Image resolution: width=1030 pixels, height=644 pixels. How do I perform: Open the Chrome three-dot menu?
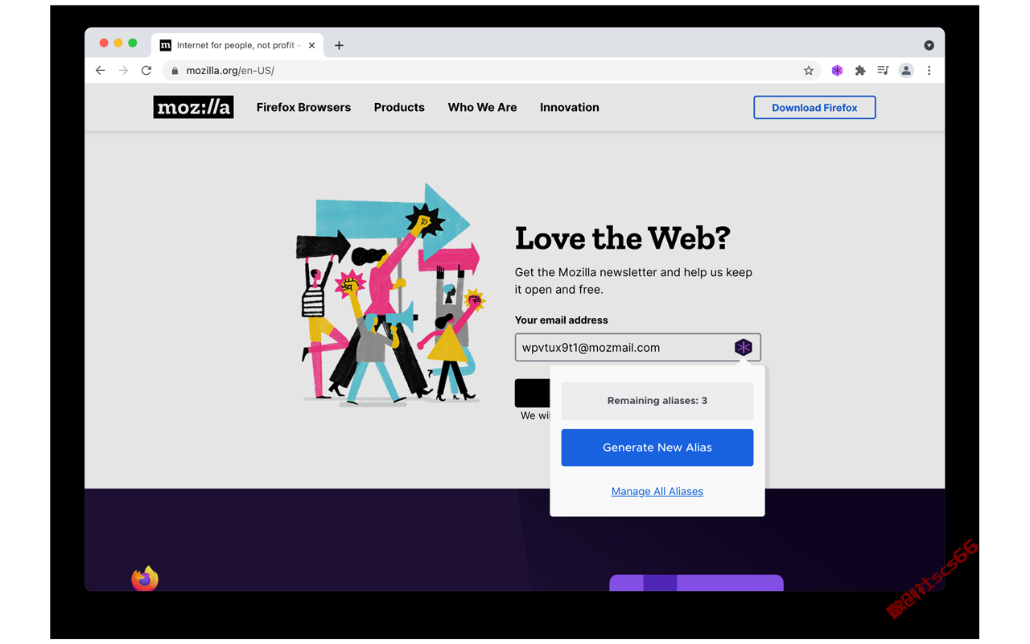coord(929,71)
